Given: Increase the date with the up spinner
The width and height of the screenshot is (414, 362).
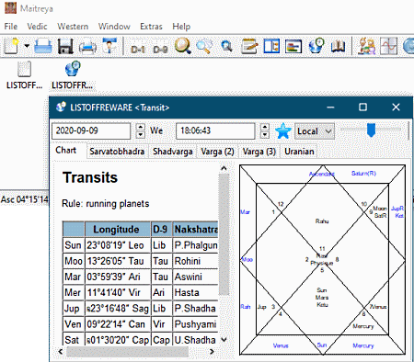Looking at the screenshot, I should (141, 127).
